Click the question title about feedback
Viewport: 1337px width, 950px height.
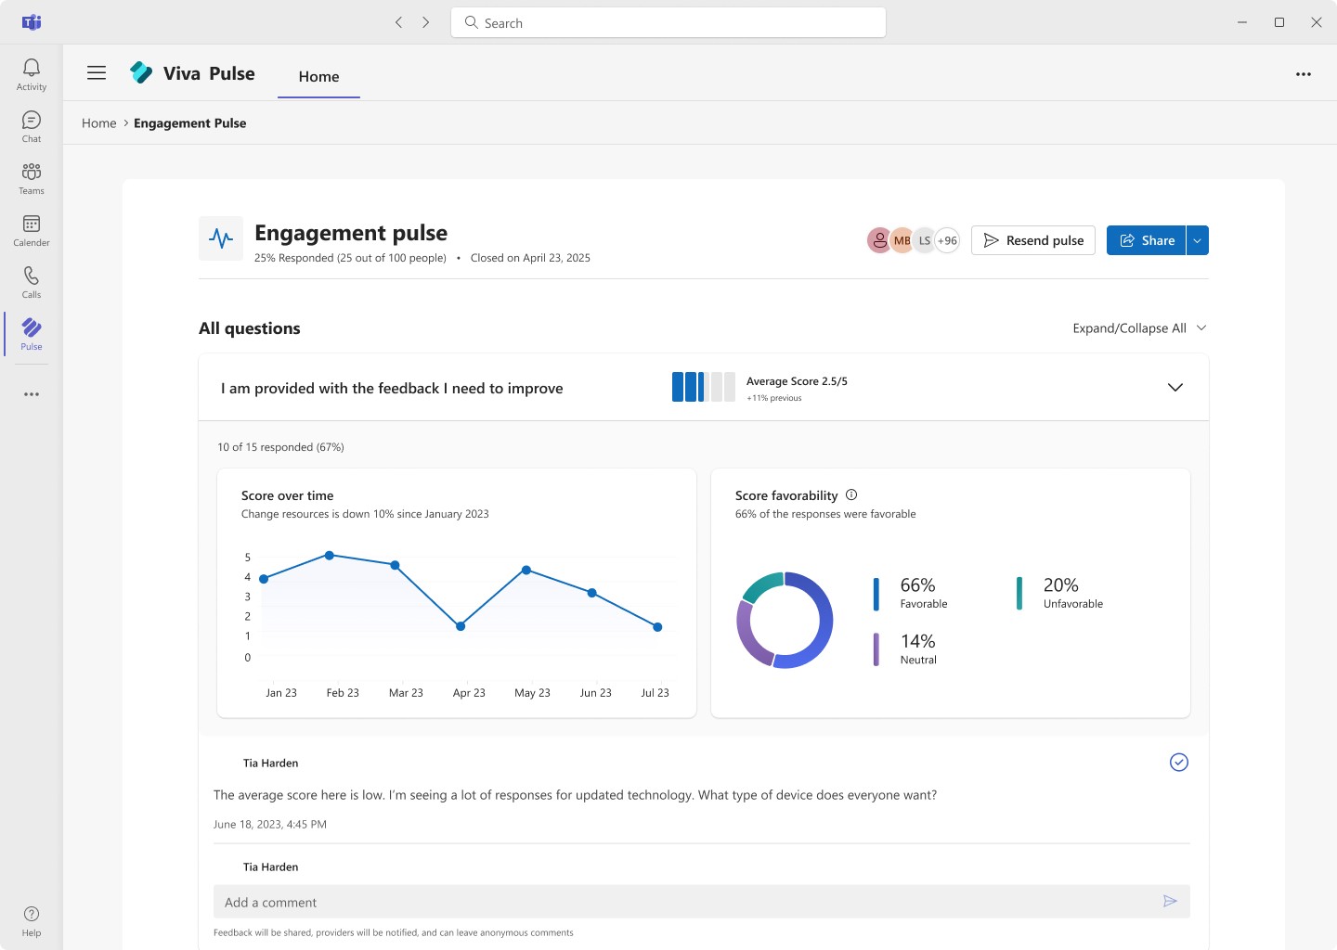click(392, 388)
